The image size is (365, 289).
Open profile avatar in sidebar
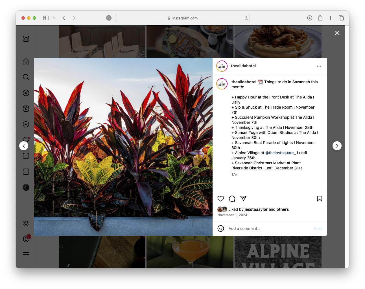[26, 187]
